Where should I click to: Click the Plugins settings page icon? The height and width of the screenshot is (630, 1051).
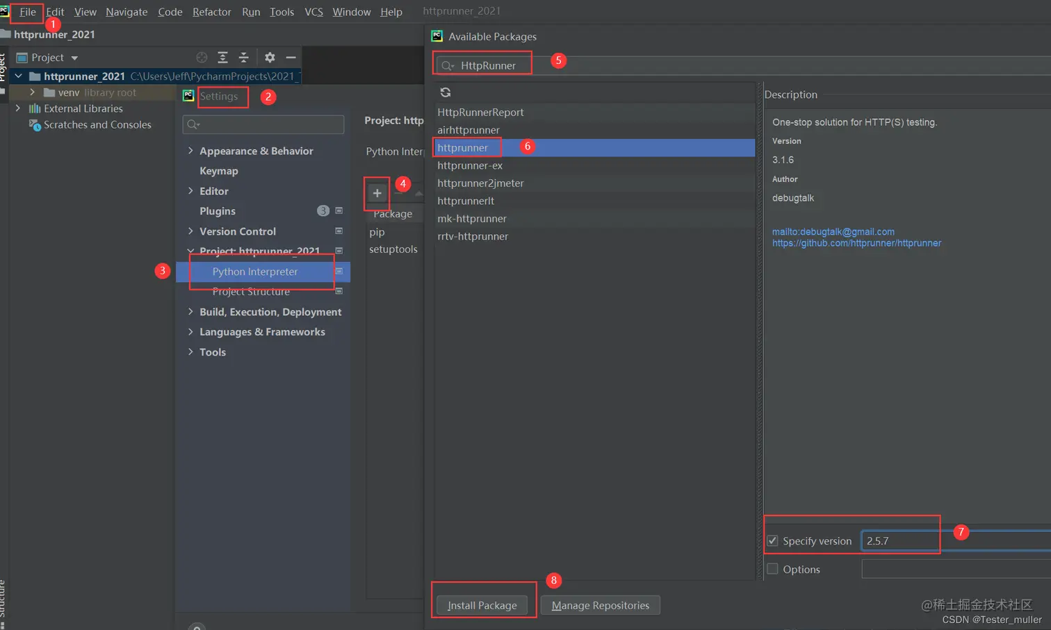click(339, 210)
